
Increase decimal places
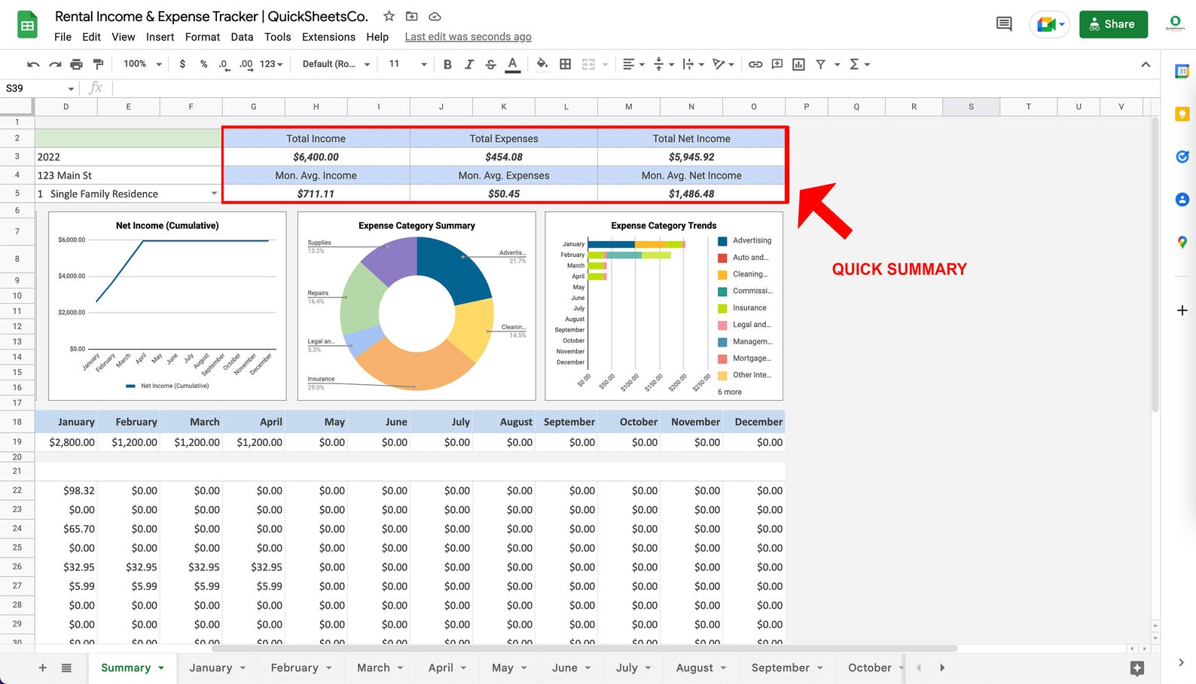[246, 65]
